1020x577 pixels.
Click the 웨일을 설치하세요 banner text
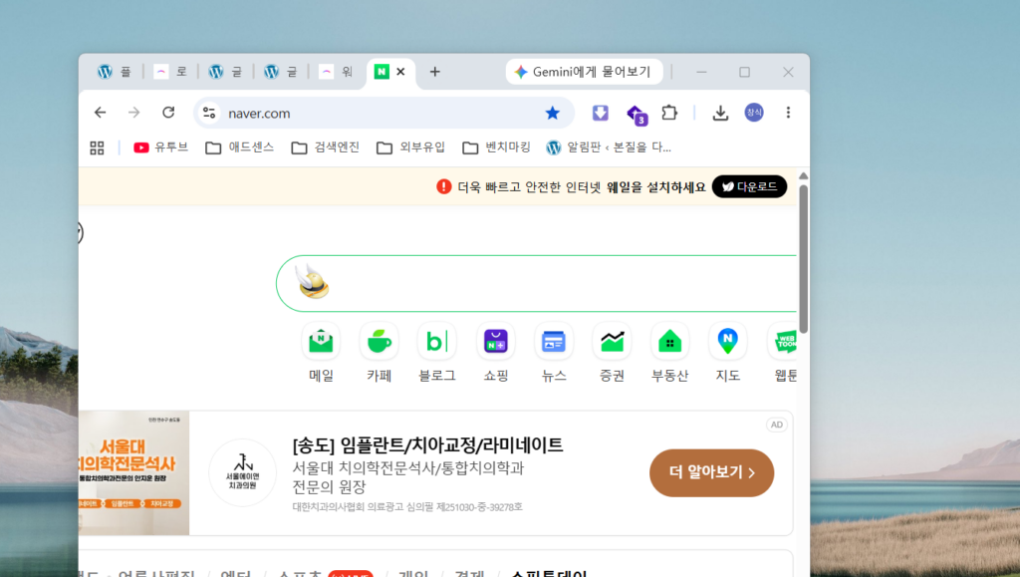[x=655, y=187]
